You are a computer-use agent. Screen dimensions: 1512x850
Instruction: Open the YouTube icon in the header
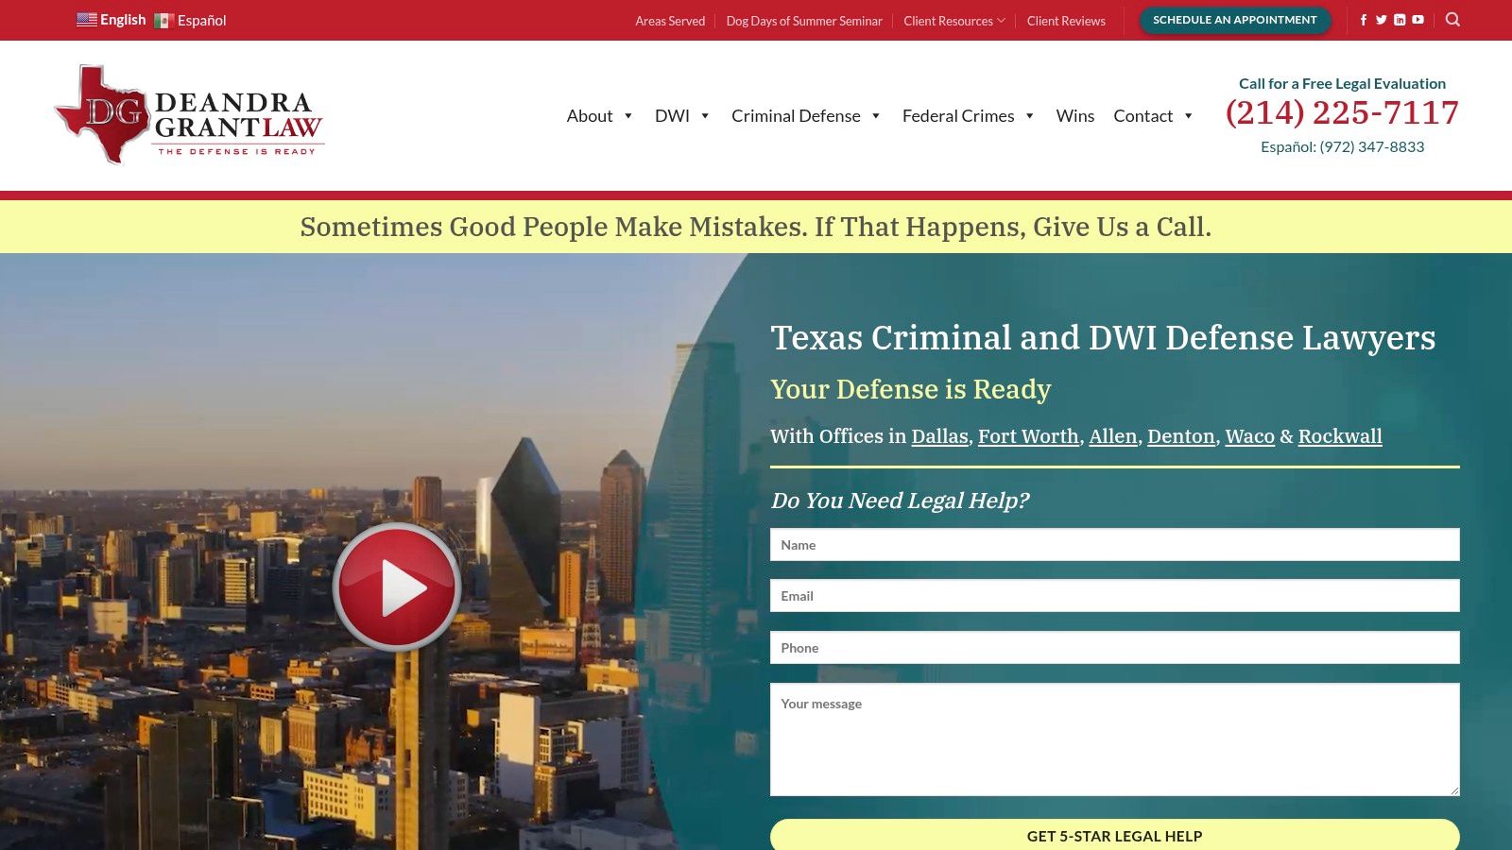[x=1417, y=19]
